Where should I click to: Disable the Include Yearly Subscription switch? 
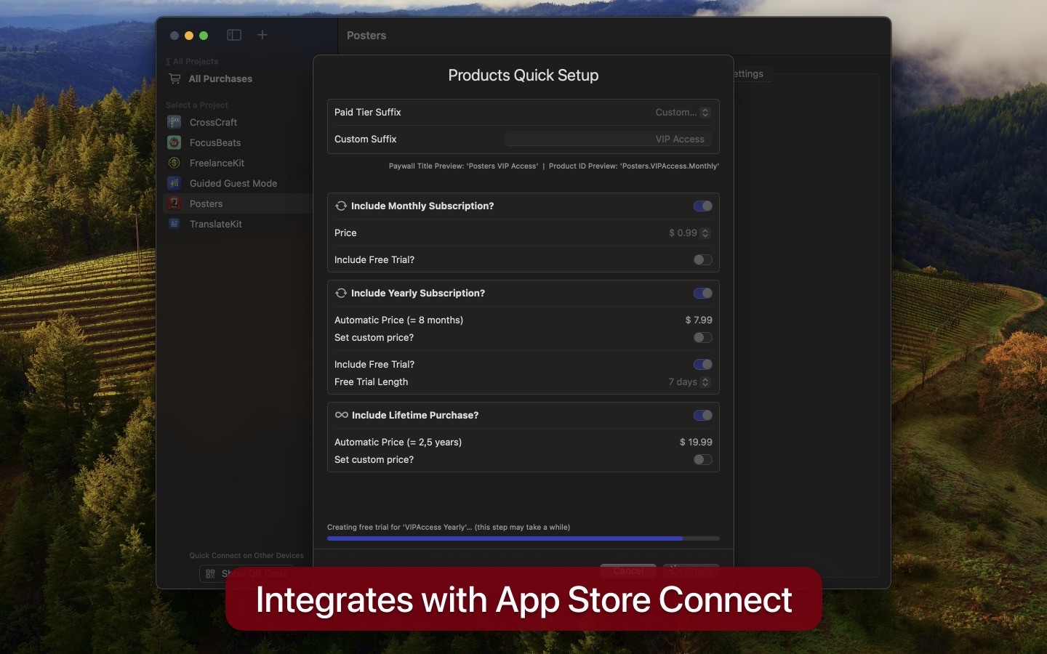[x=703, y=293]
